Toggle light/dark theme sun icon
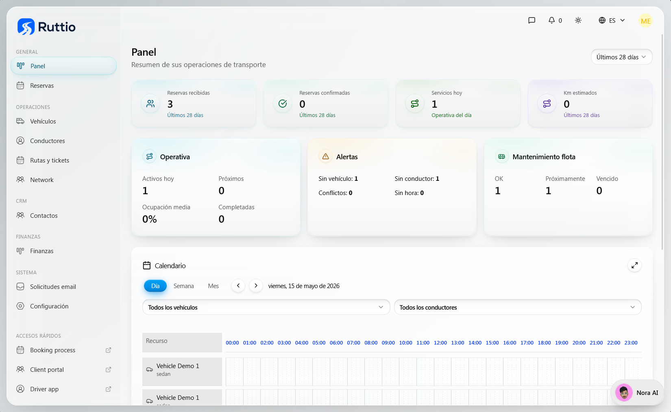This screenshot has height=412, width=671. [578, 20]
